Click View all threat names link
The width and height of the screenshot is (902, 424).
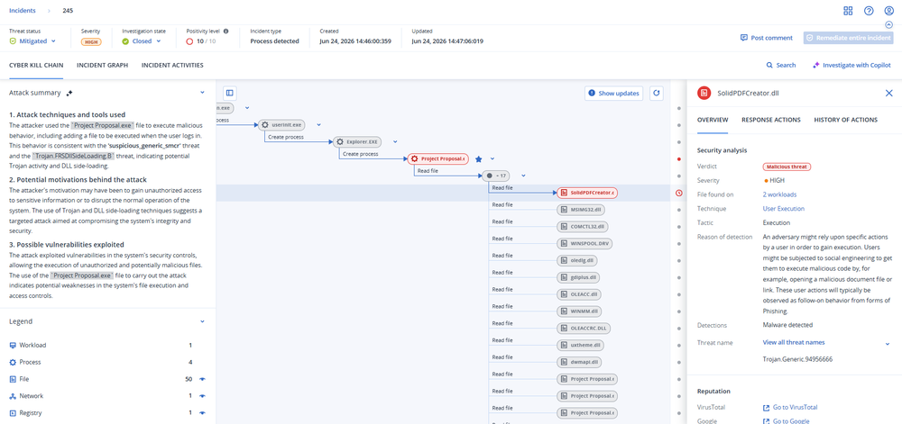coord(794,342)
